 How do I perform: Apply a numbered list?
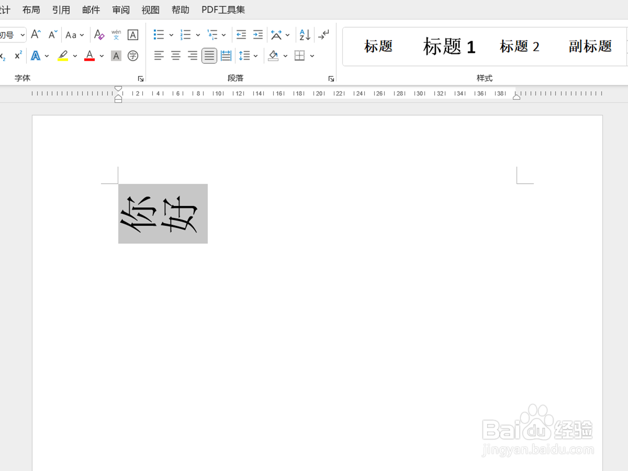click(x=185, y=35)
